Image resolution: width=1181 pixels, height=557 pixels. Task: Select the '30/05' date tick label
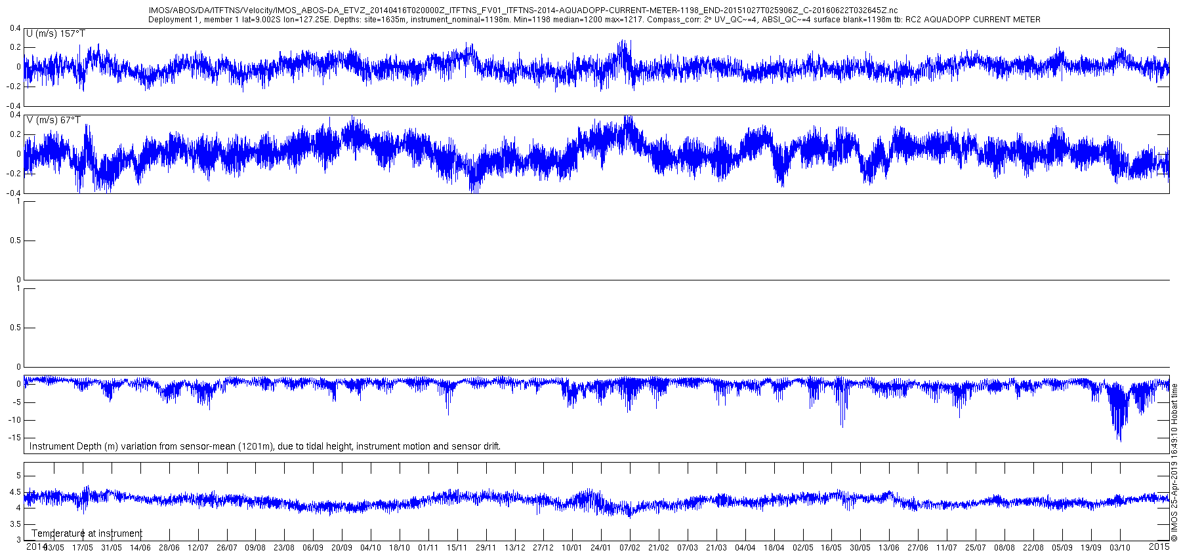click(860, 548)
